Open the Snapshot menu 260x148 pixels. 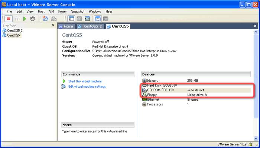[x=78, y=11]
